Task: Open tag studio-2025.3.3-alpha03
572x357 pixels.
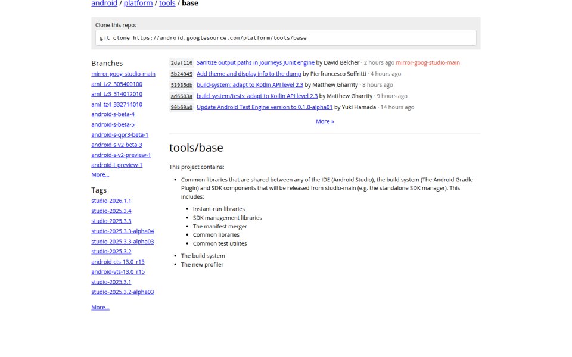Action: coord(123,241)
